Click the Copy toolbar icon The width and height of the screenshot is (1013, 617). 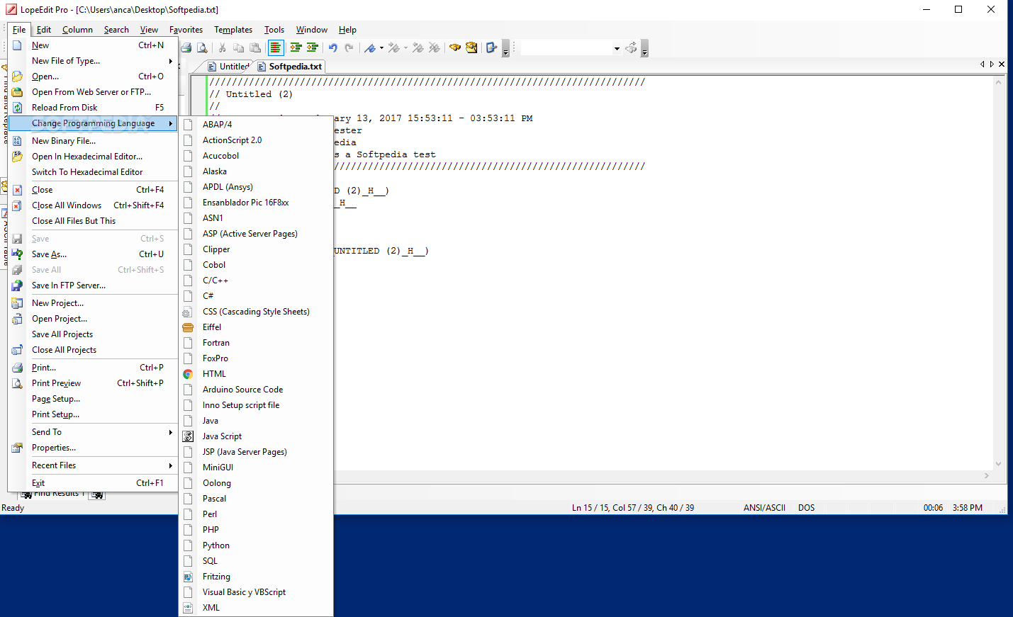pos(239,48)
